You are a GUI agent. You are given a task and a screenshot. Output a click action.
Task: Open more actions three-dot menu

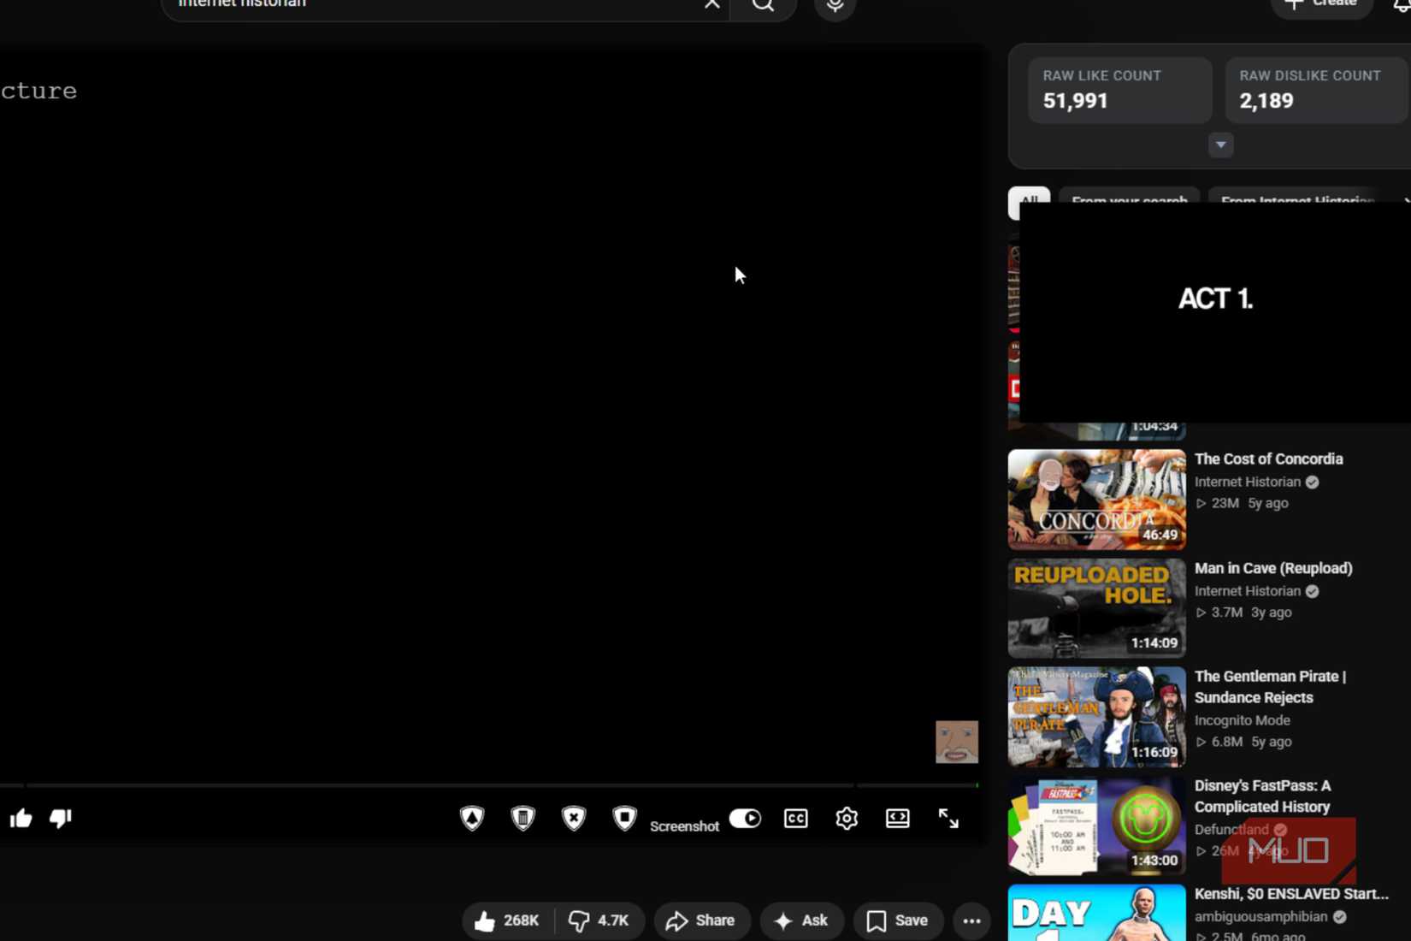click(x=971, y=921)
